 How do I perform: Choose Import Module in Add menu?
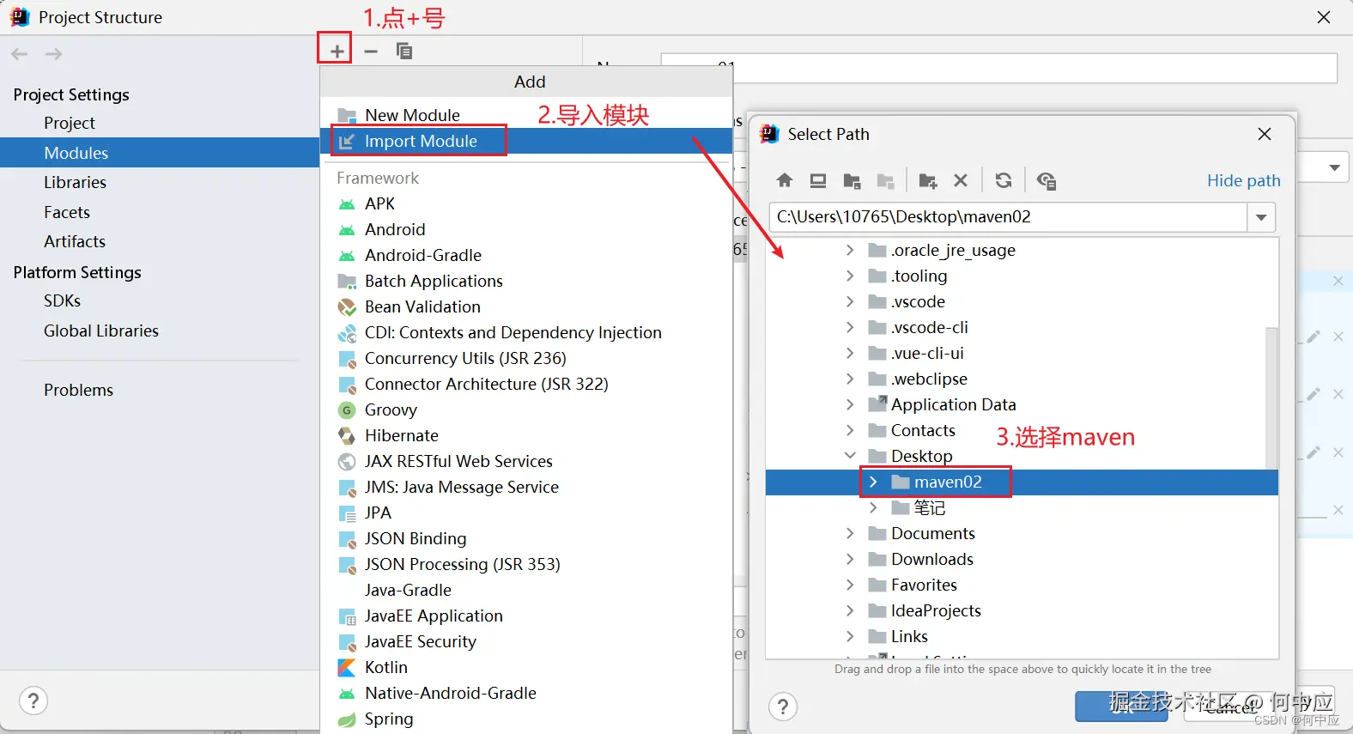pyautogui.click(x=527, y=141)
